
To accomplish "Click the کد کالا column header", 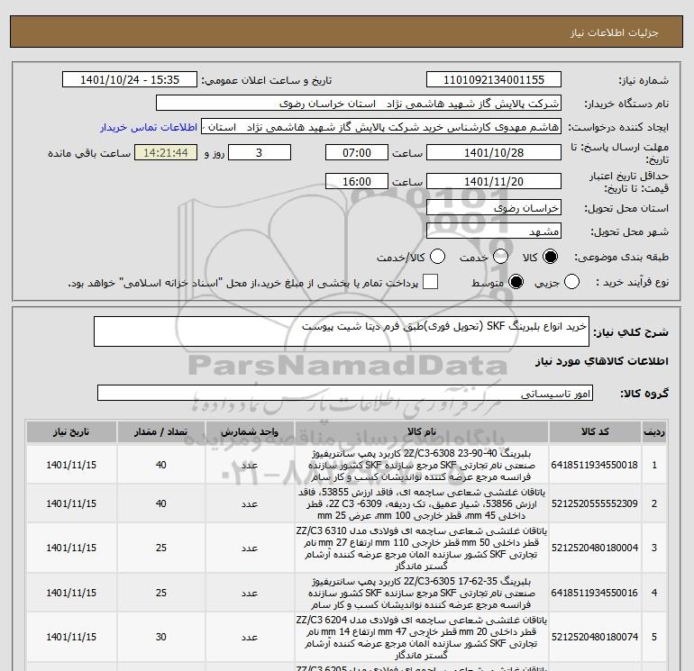I will tap(598, 432).
